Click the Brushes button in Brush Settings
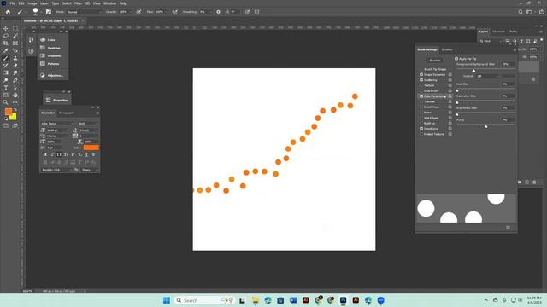547x307 pixels. point(435,61)
